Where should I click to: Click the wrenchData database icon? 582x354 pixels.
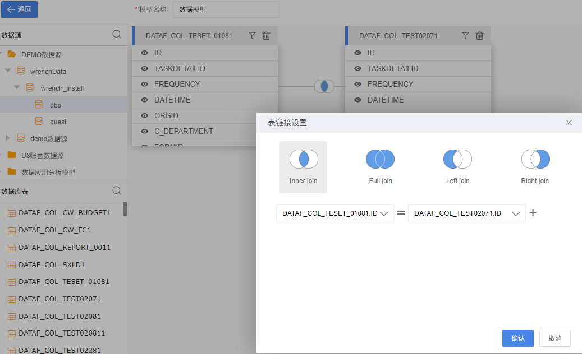21,71
